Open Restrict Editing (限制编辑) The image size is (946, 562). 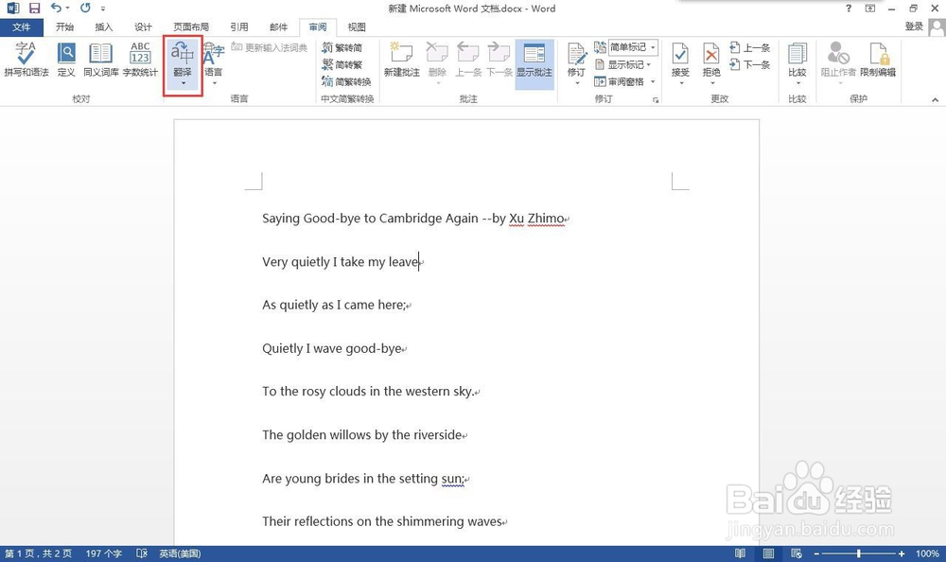[x=878, y=60]
